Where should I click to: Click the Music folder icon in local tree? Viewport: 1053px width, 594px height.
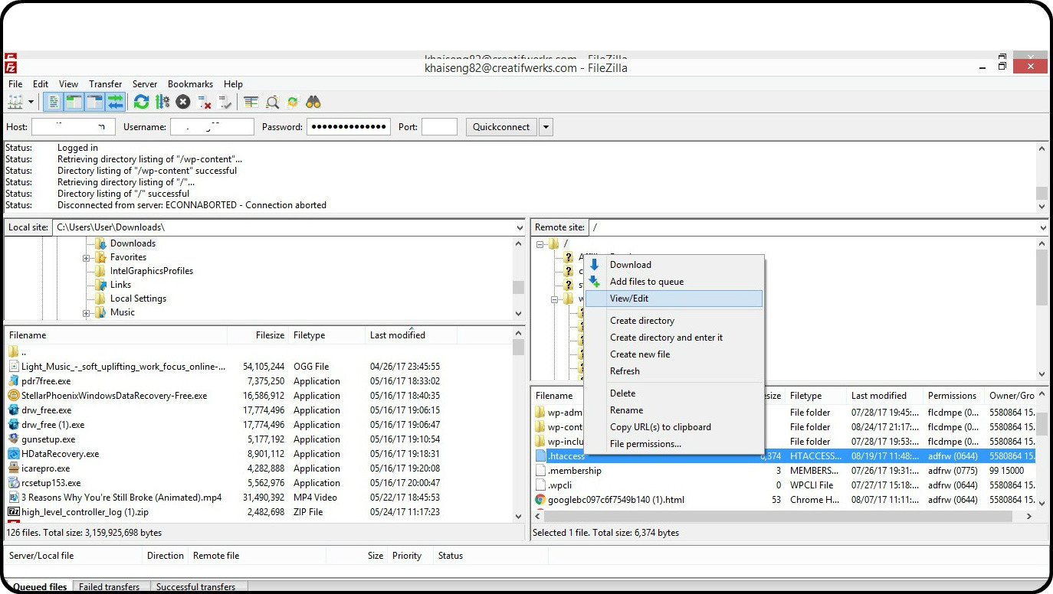tap(100, 312)
